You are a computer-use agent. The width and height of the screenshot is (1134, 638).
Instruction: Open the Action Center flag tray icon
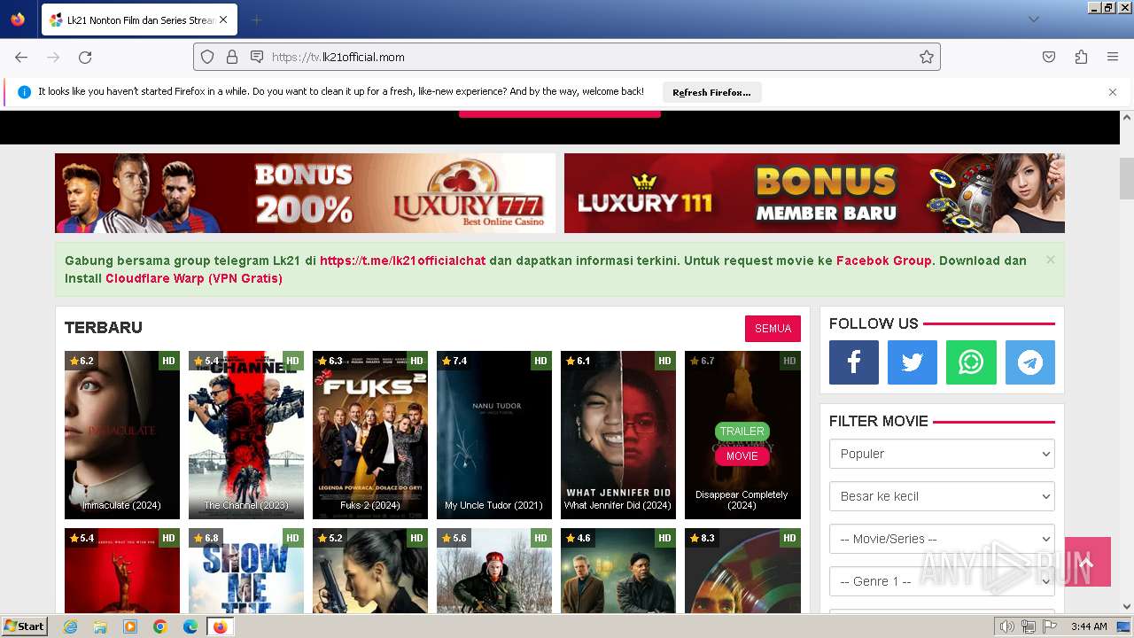click(1050, 626)
